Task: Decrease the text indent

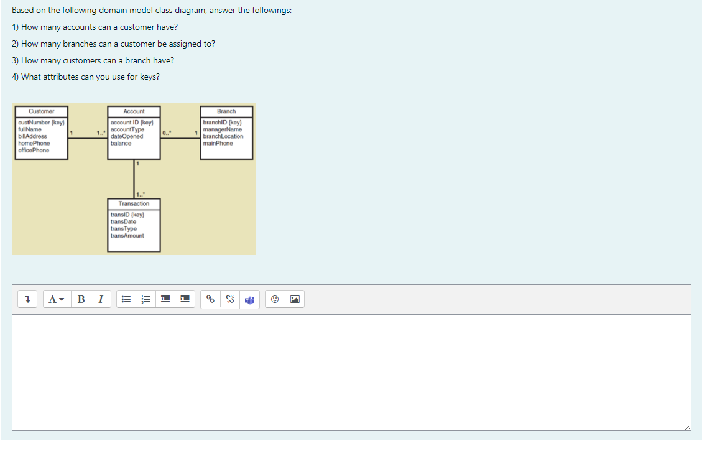Action: (165, 299)
